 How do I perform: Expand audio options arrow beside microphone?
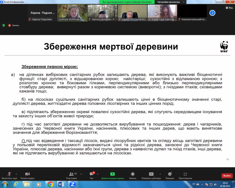[16, 174]
